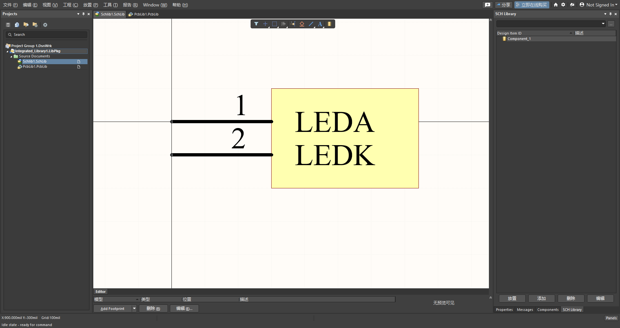Select the Move objects cross tool
This screenshot has width=620, height=328.
pyautogui.click(x=265, y=24)
